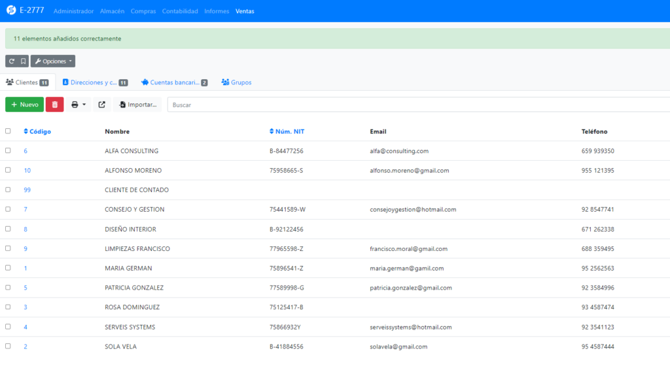Delete selected clients with red trash icon
Viewport: 670px width, 389px height.
[55, 105]
